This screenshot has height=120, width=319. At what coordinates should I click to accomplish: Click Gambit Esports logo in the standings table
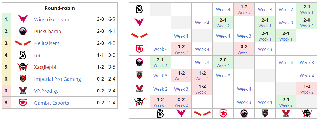pyautogui.click(x=23, y=103)
